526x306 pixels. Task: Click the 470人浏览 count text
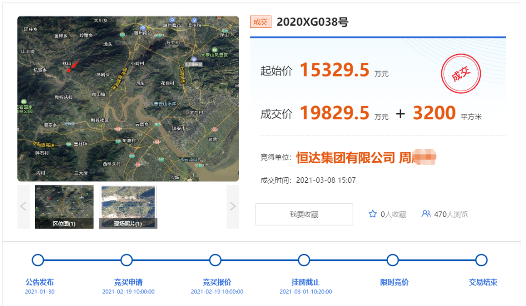(451, 214)
